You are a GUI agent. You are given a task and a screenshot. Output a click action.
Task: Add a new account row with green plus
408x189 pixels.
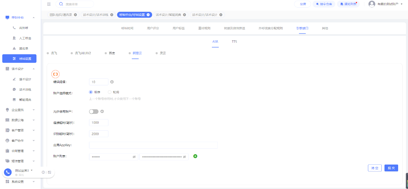(195, 156)
